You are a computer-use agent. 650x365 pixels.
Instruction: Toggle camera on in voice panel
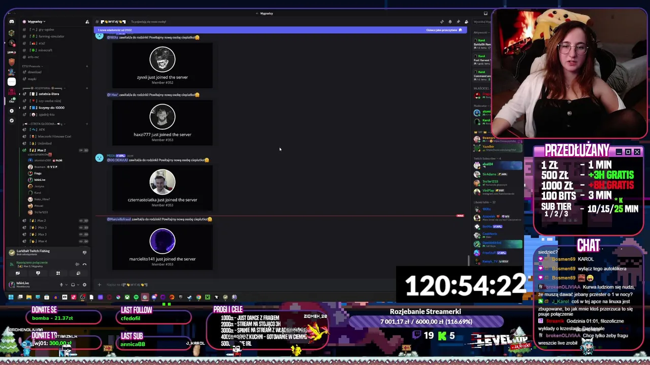point(17,273)
